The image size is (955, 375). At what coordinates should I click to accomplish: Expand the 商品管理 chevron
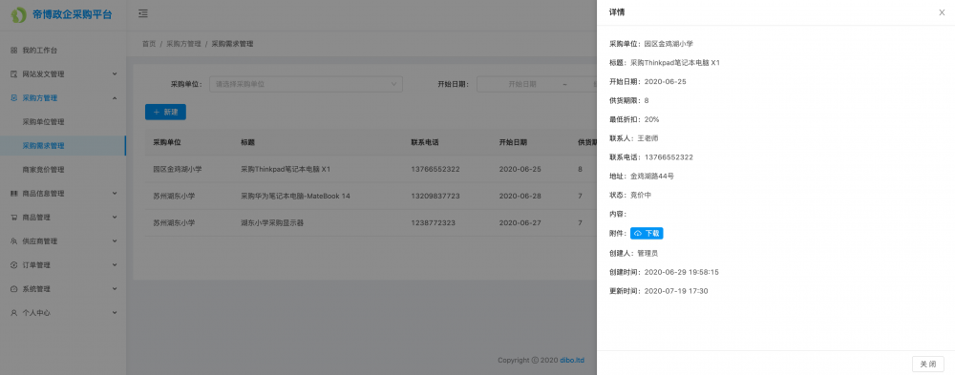tap(115, 218)
